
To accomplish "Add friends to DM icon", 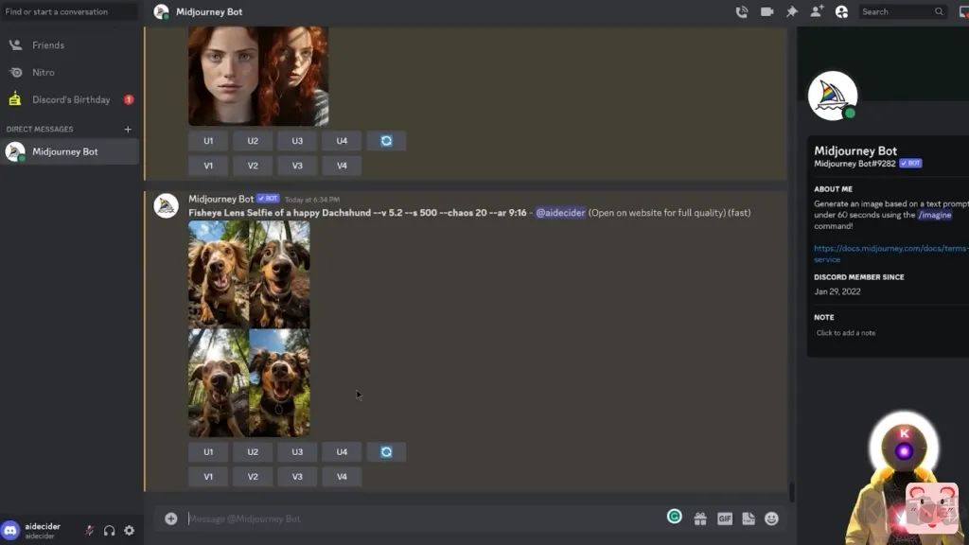I will [x=816, y=12].
